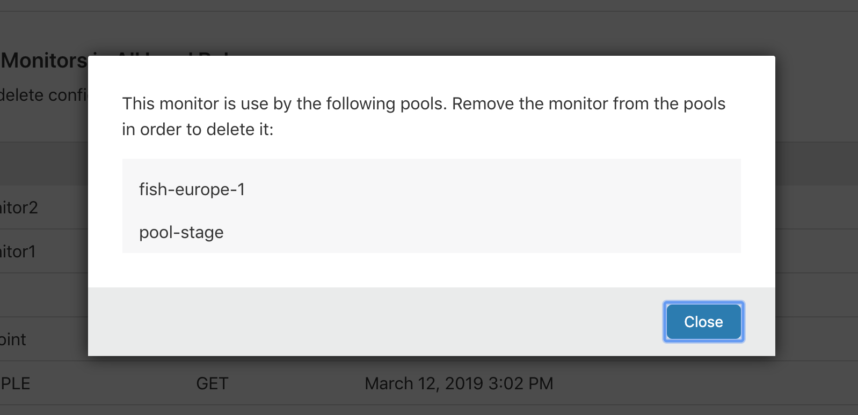Image resolution: width=858 pixels, height=415 pixels.
Task: Click the empty dimmed row between "itor1" and "oint"
Action: 43,295
